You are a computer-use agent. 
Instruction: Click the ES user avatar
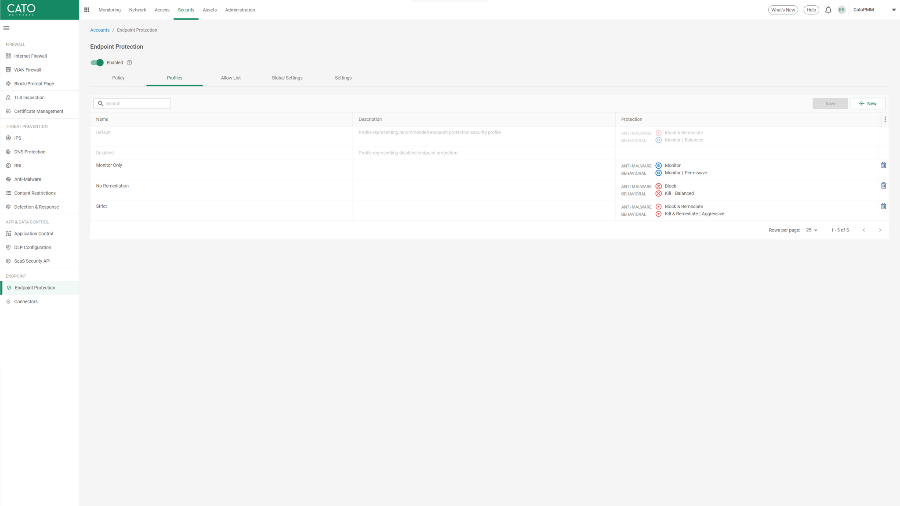click(841, 10)
